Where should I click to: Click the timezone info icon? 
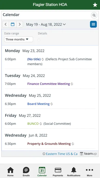(x=44, y=154)
